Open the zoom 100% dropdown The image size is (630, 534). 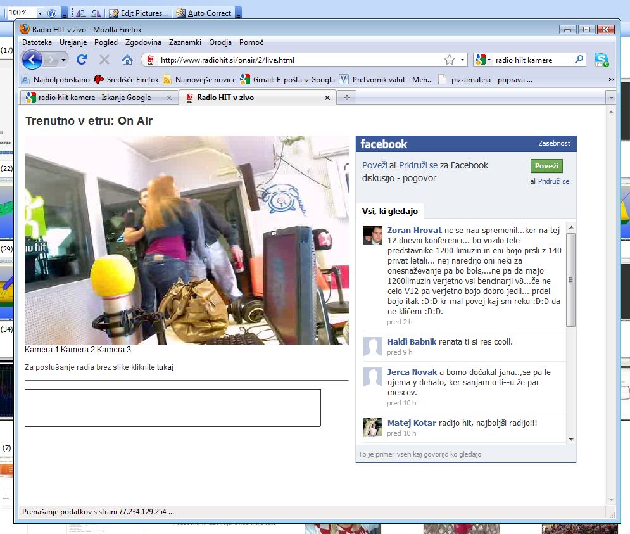(40, 13)
